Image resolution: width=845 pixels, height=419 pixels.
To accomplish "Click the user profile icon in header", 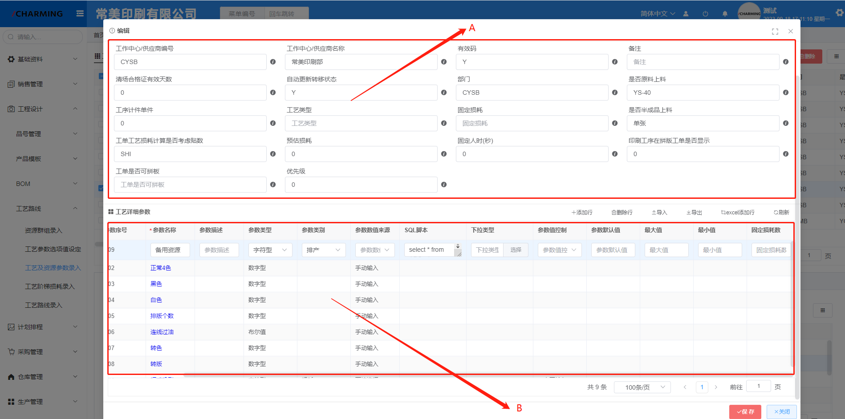I will coord(686,14).
